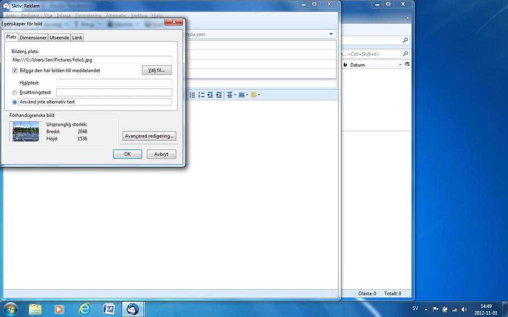Image resolution: width=508 pixels, height=317 pixels.
Task: Click the quick filter field showing Ctrl+Skift+K
Action: click(372, 54)
